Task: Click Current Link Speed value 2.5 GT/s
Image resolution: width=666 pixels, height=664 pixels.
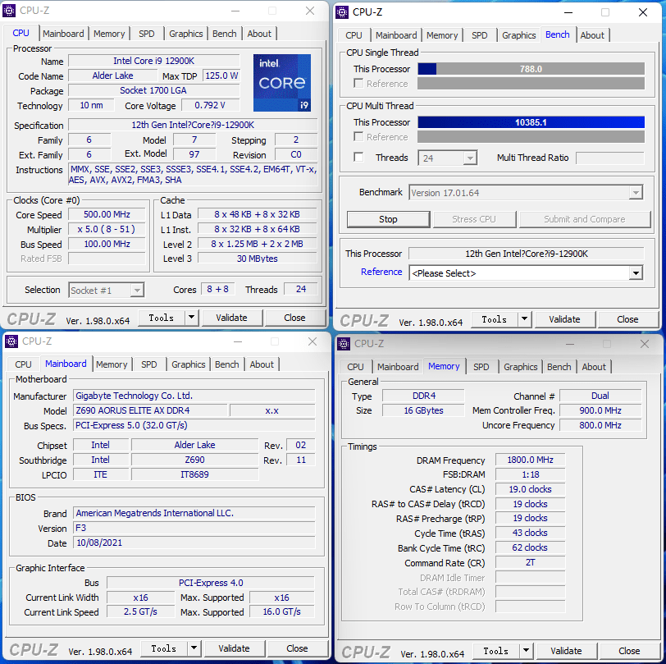Action: [140, 611]
